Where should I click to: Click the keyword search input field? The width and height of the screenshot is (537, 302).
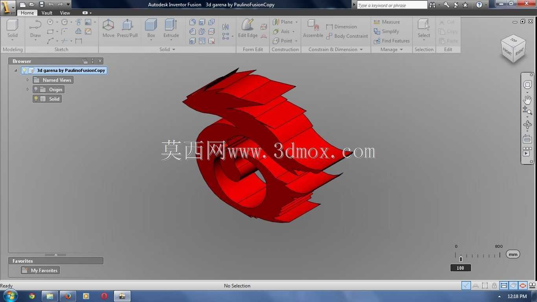[x=392, y=5]
